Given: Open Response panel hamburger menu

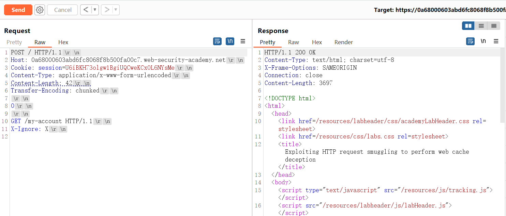Looking at the screenshot, I should [496, 41].
